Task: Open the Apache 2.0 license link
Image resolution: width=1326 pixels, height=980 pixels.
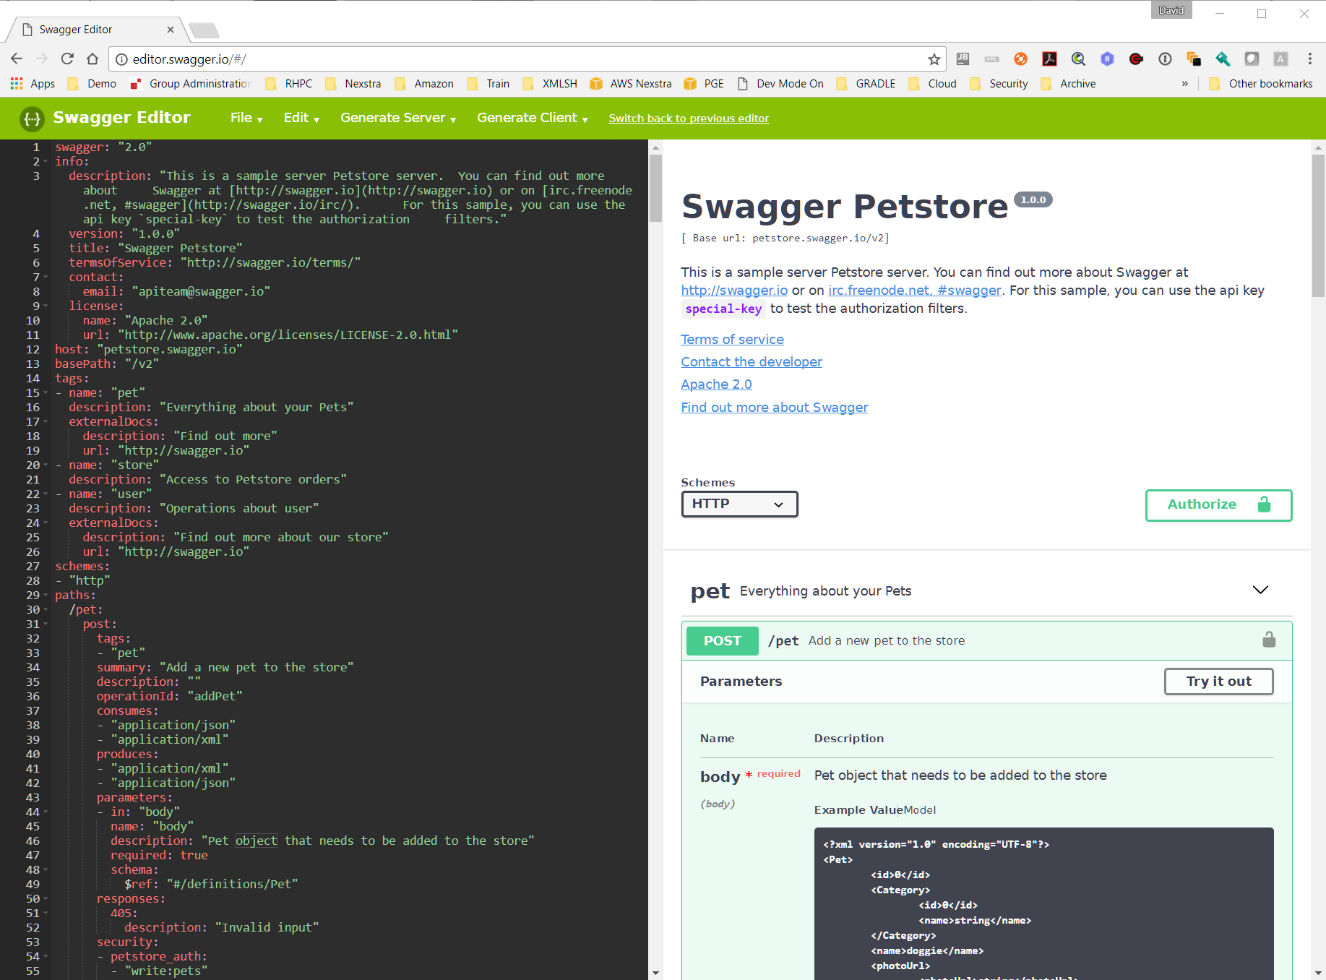Action: pos(716,384)
